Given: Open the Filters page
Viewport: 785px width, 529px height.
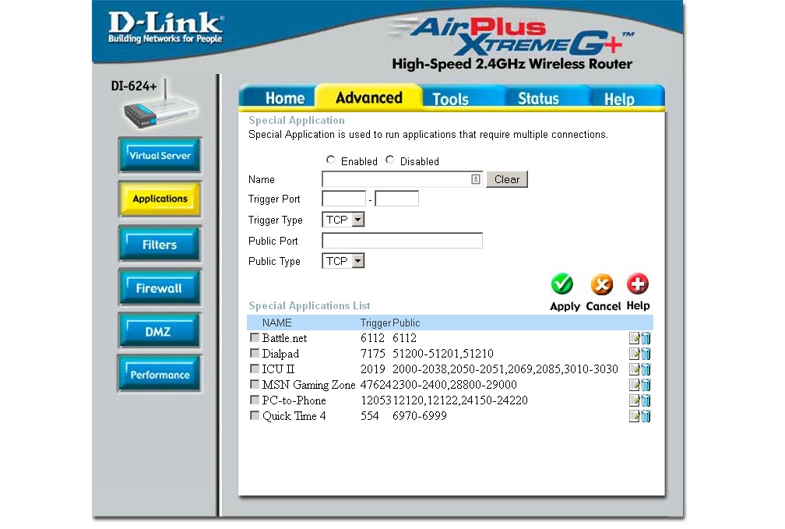Looking at the screenshot, I should coord(160,245).
